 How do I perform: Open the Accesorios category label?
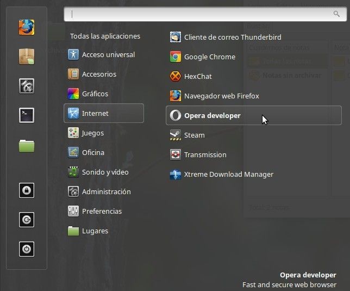[x=99, y=74]
